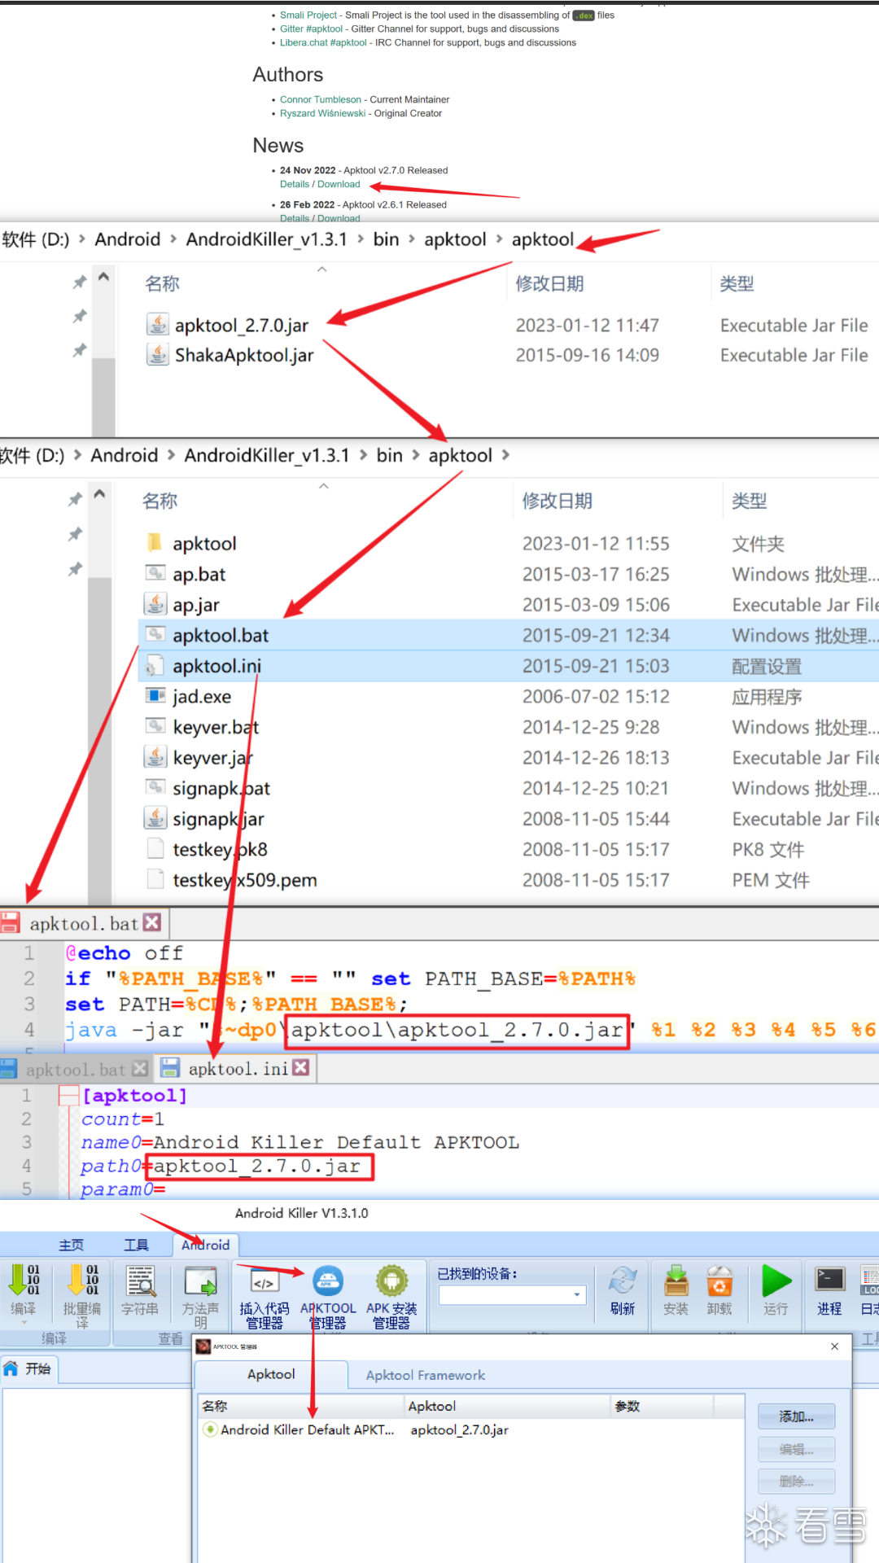Open Download link under 24 Nov 2022 release
Screen dimensions: 879x1563
pyautogui.click(x=339, y=184)
